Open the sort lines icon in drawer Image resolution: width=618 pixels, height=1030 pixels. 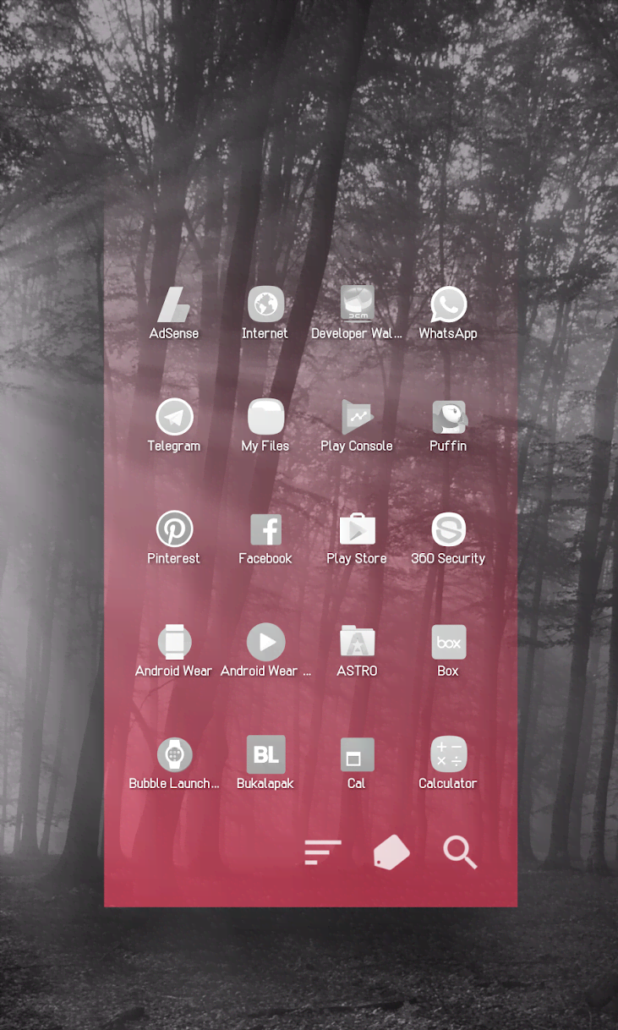point(323,852)
